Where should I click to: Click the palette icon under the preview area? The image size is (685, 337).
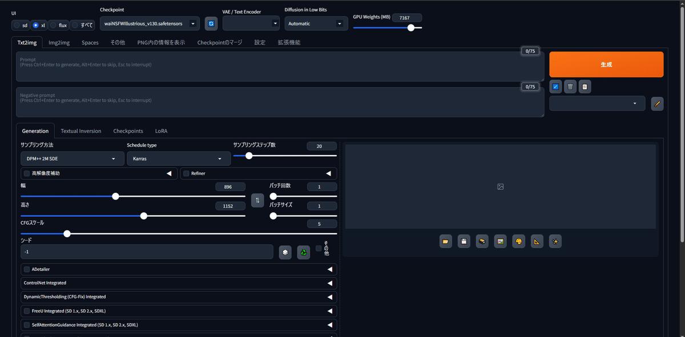[x=518, y=241]
